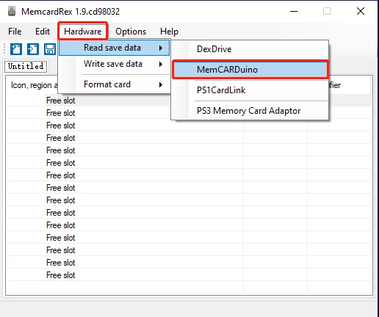The width and height of the screenshot is (379, 317).
Task: Close the MemcardRex window
Action: coord(361,11)
